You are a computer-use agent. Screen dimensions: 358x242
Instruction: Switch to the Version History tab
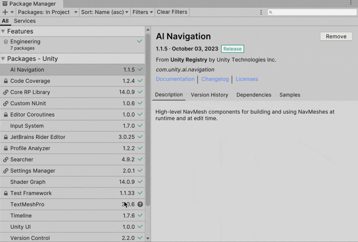[209, 95]
